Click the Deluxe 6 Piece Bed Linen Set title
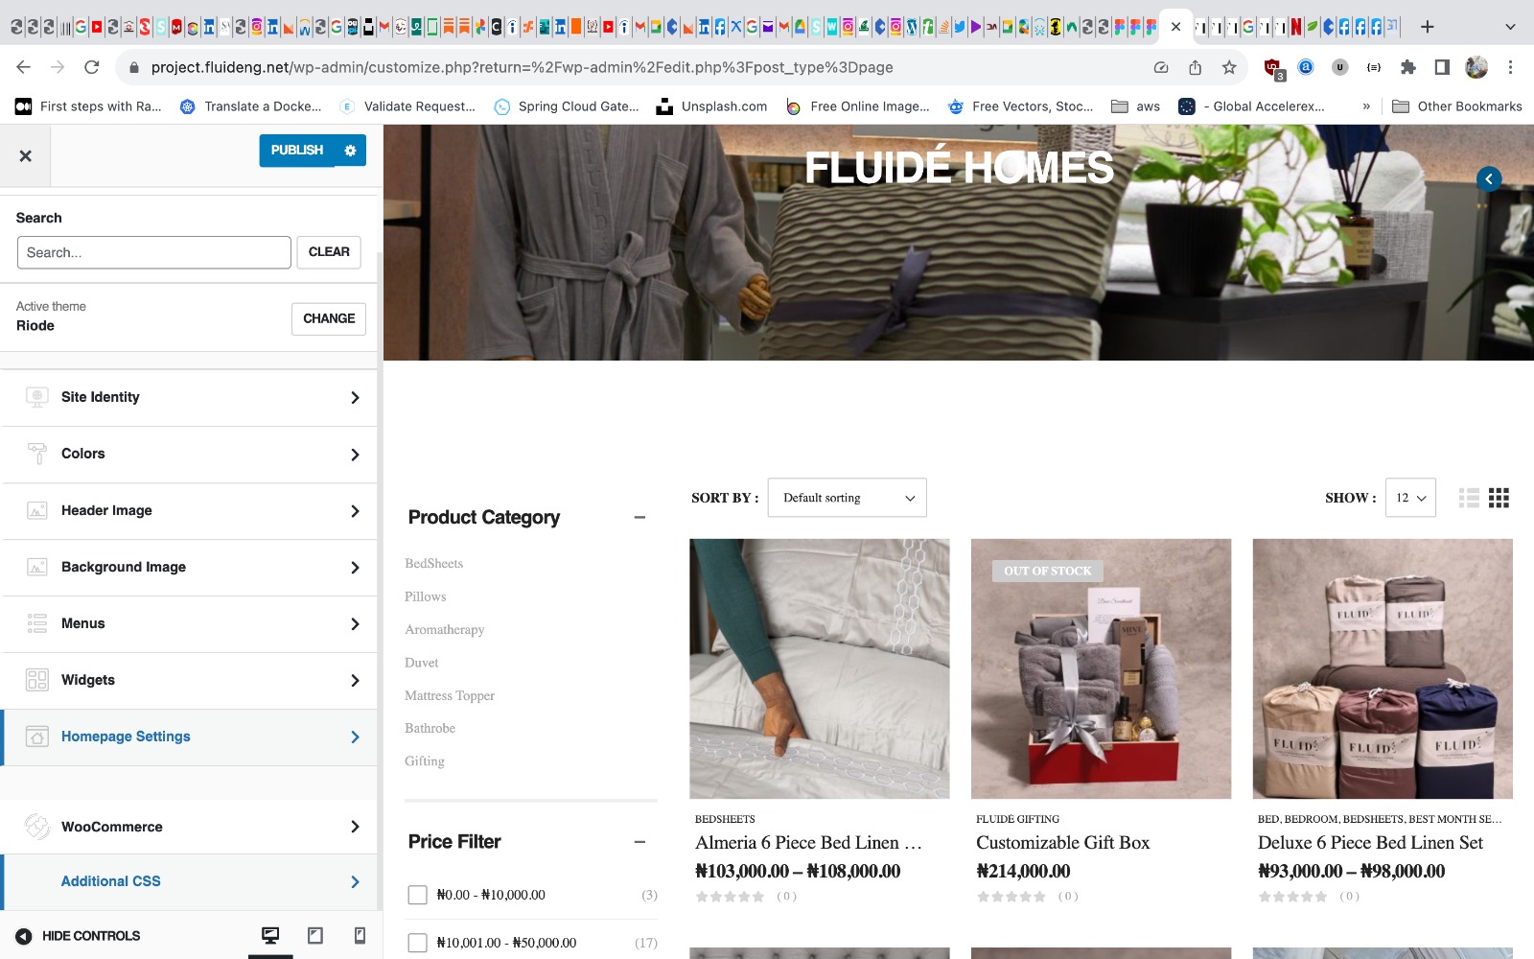1534x959 pixels. coord(1370,843)
